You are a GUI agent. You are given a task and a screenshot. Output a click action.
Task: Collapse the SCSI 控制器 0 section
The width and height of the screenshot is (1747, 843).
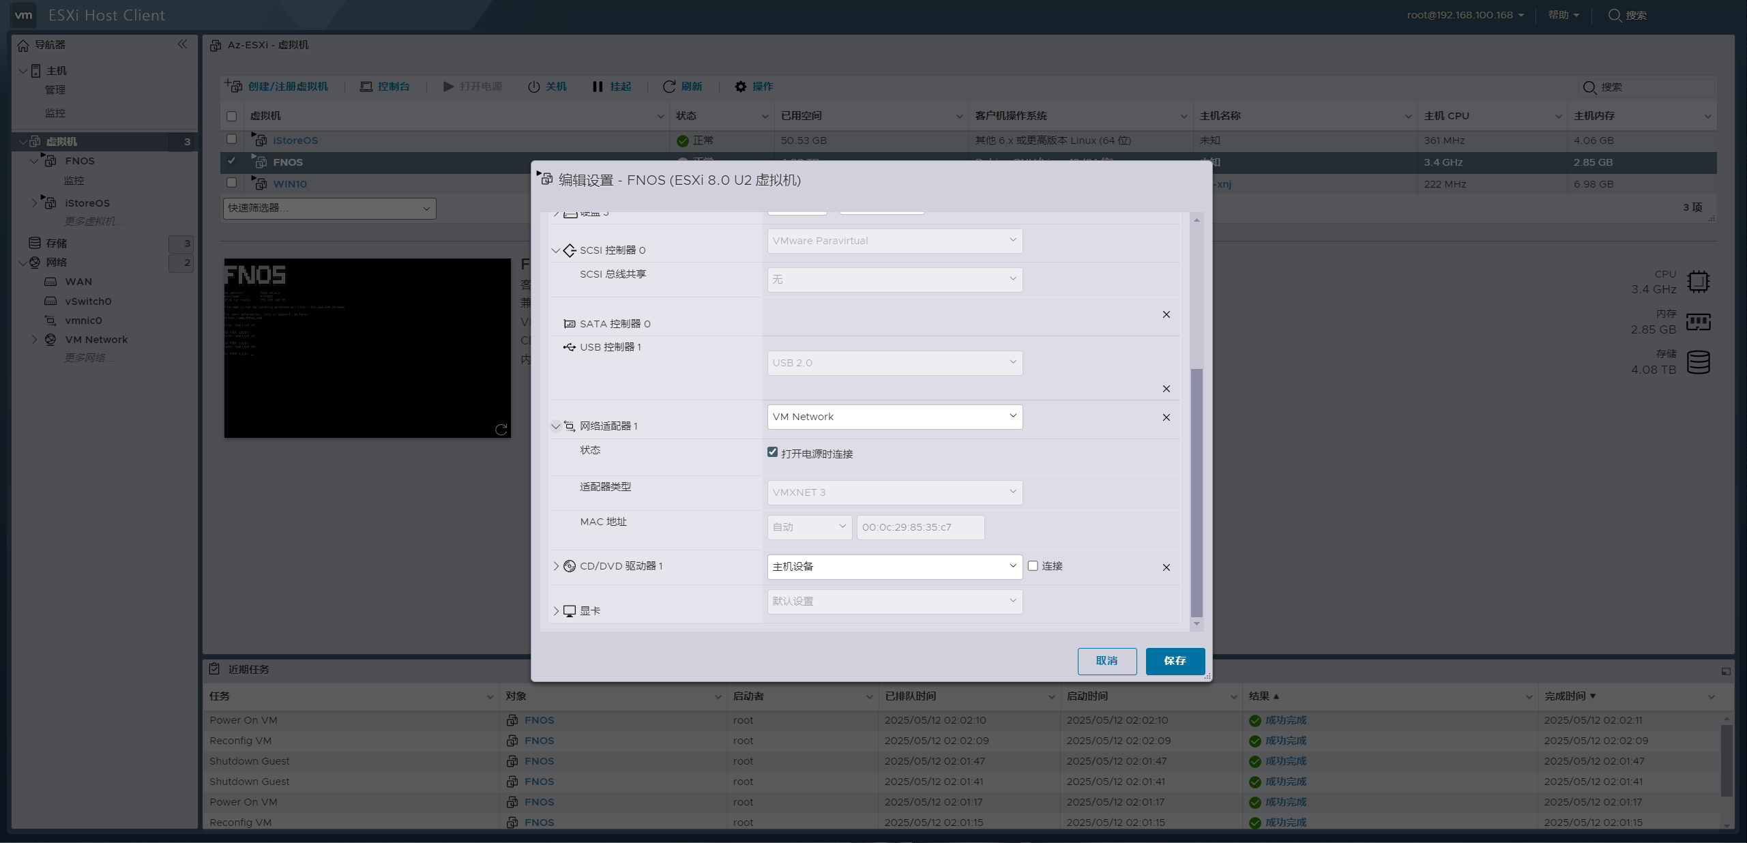(556, 250)
